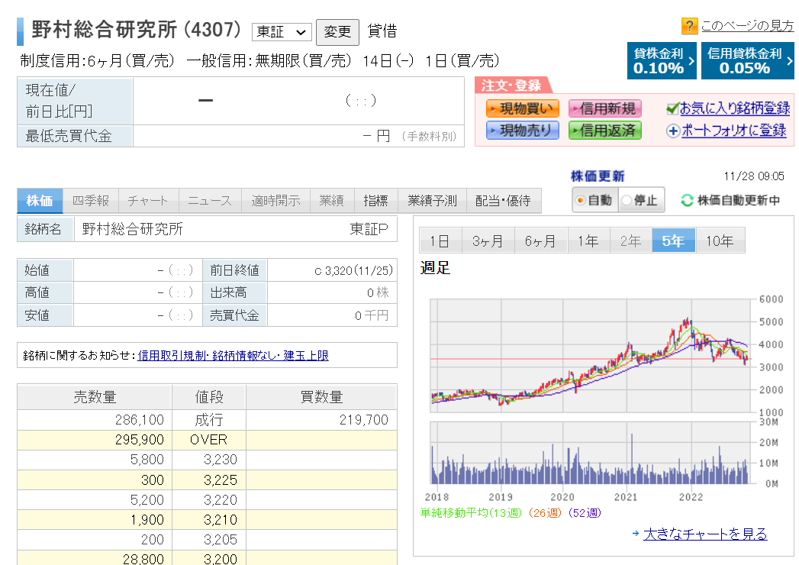
Task: Click the arrow beside 大きなチャートを見る
Action: [x=636, y=534]
